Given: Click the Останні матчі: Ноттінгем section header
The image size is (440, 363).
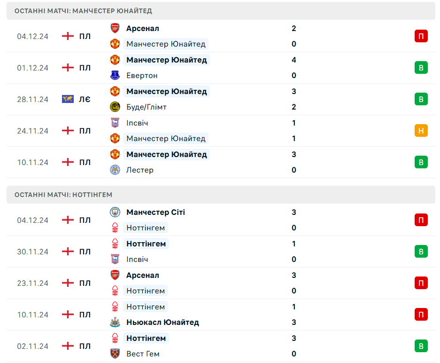Looking at the screenshot, I should [63, 195].
